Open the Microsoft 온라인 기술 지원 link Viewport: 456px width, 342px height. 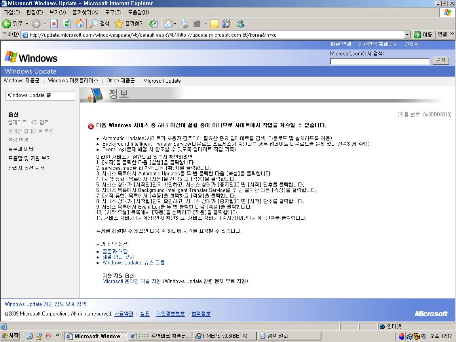(131, 281)
